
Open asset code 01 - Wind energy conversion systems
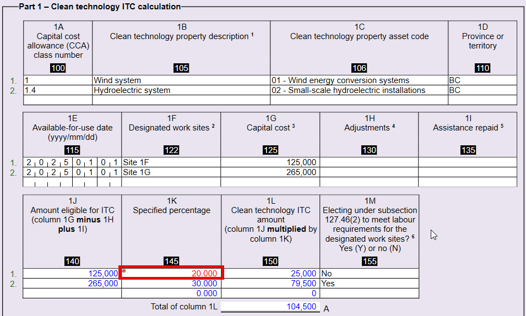[359, 80]
